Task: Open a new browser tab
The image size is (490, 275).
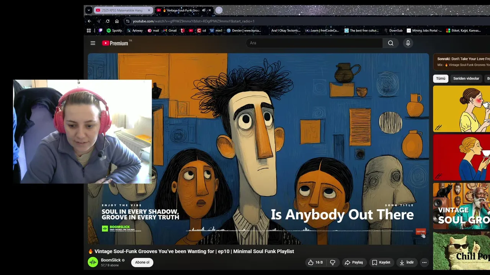Action: pyautogui.click(x=219, y=10)
